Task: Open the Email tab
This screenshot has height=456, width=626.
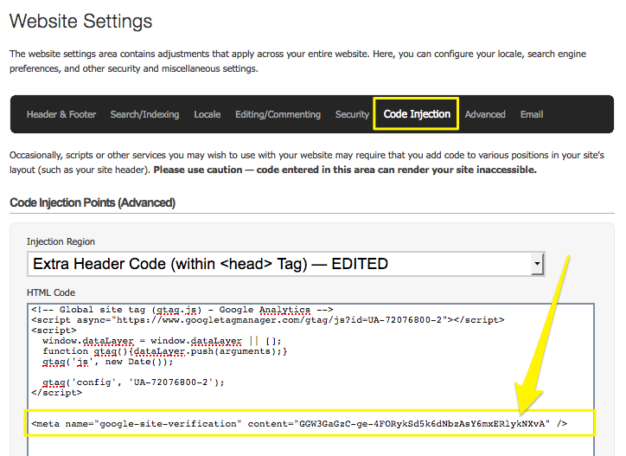Action: [x=532, y=114]
